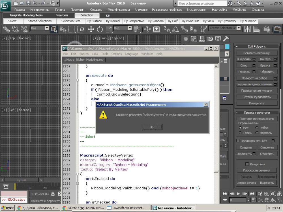Click Вставить вершину button

[x=256, y=53]
